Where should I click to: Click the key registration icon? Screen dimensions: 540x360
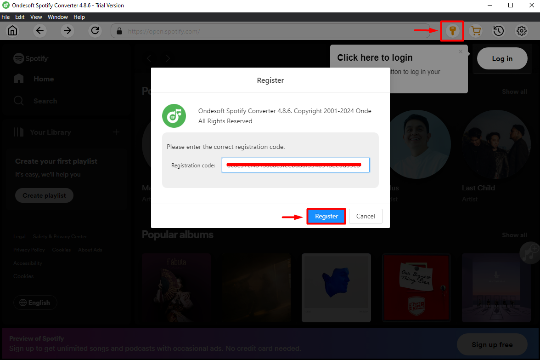452,31
